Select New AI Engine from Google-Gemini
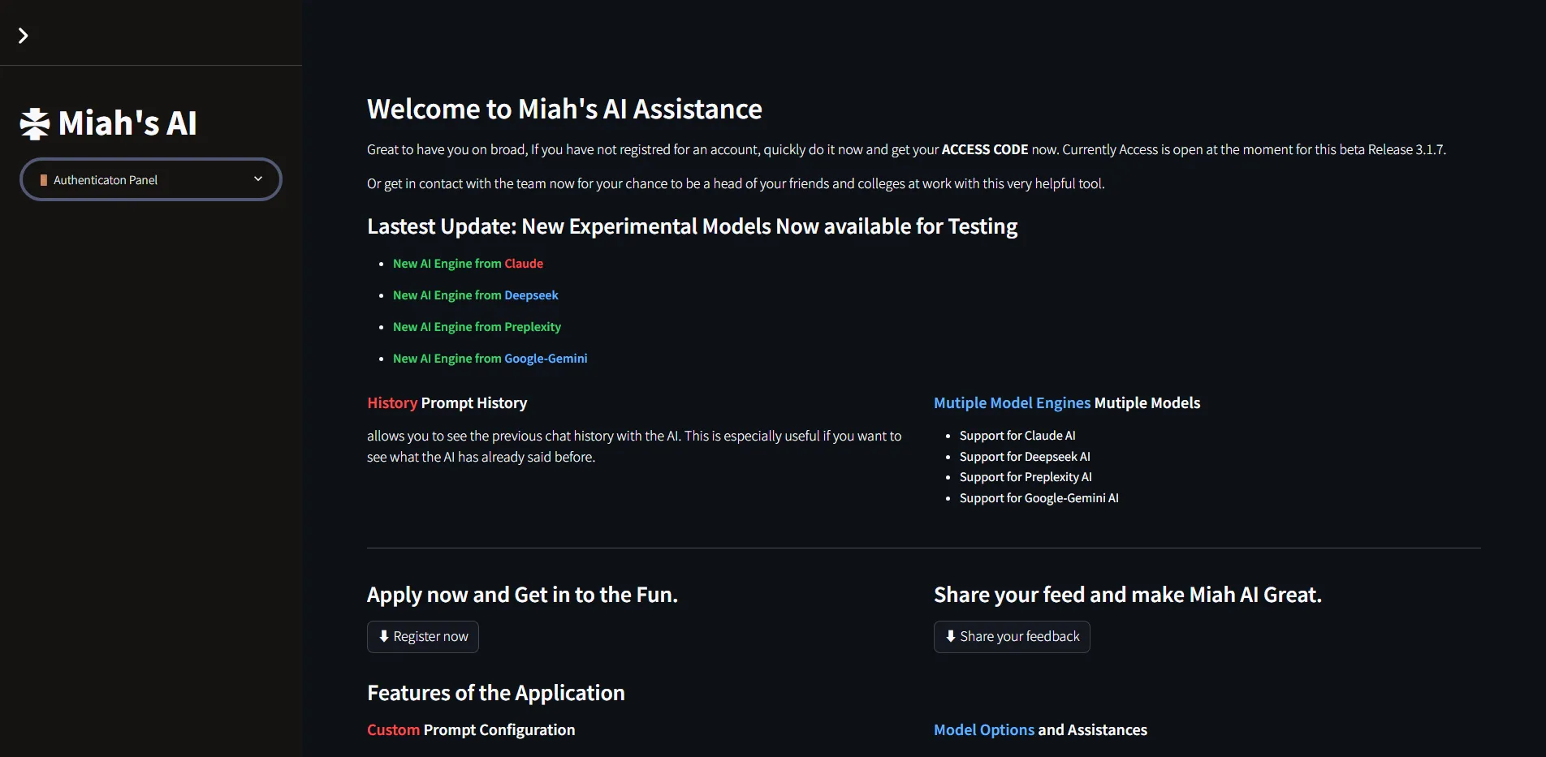The height and width of the screenshot is (757, 1546). click(490, 359)
